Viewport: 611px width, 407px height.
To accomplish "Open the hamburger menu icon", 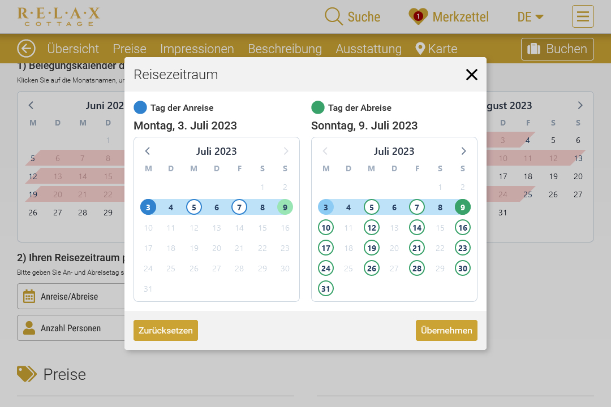I will (583, 16).
